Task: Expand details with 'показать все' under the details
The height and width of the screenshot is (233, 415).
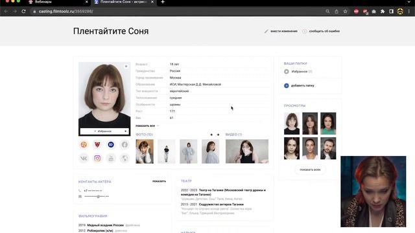Action: coord(147,126)
